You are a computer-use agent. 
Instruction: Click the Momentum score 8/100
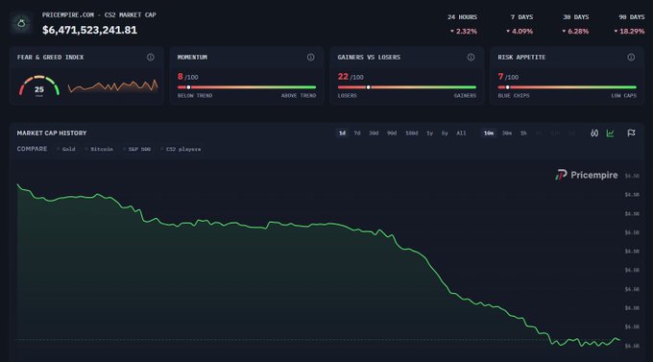tap(188, 77)
